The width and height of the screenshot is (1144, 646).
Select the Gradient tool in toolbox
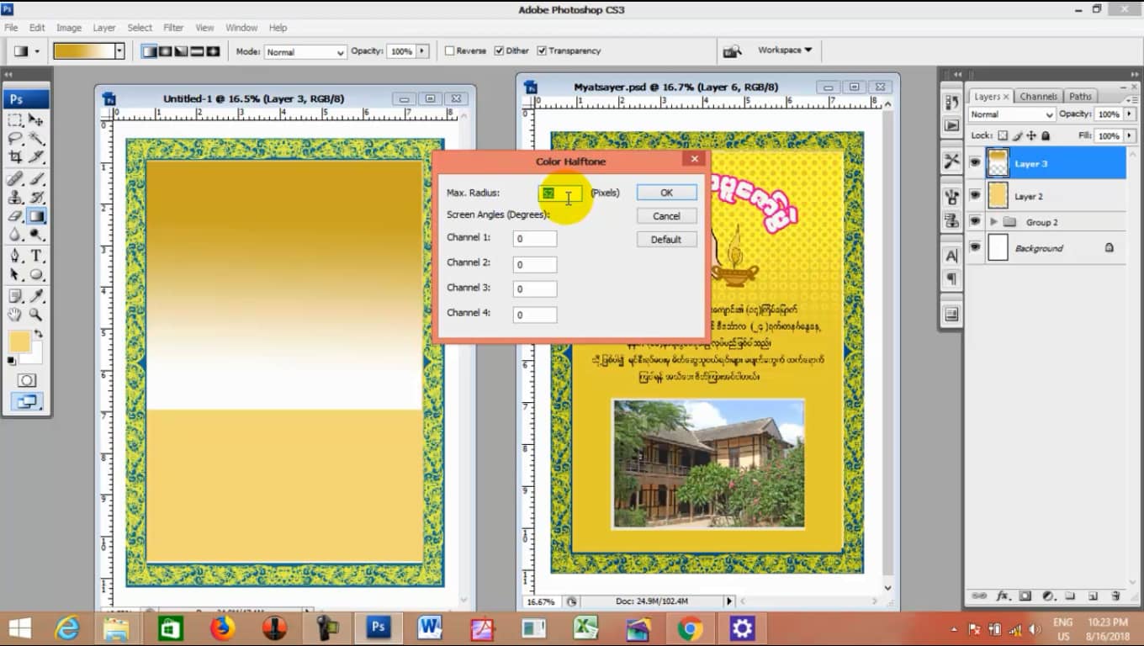pyautogui.click(x=36, y=216)
